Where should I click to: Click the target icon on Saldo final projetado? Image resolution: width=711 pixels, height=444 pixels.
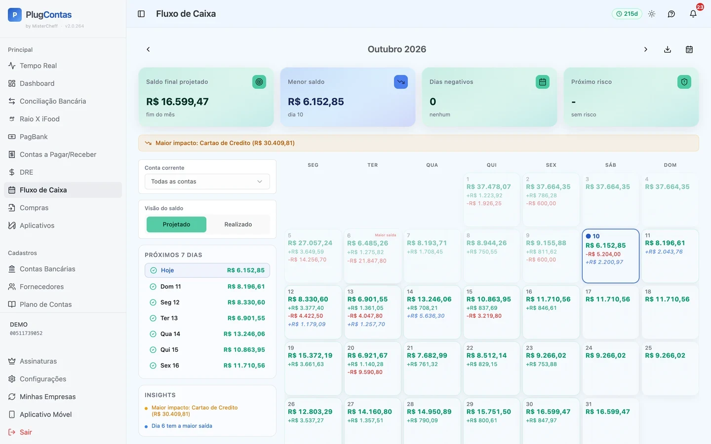coord(259,82)
